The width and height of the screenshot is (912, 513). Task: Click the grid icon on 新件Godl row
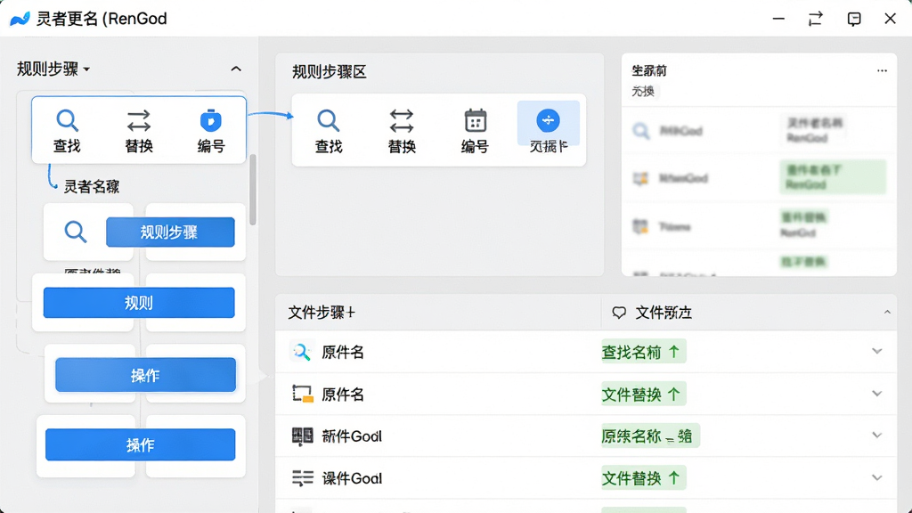pos(302,436)
